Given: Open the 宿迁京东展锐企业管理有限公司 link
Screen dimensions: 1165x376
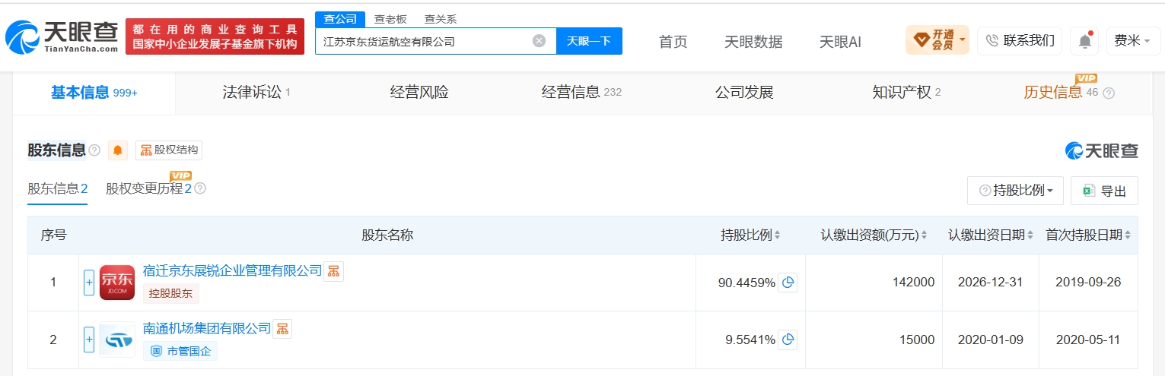Looking at the screenshot, I should pos(233,270).
